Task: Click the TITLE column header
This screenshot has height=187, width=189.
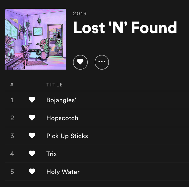Action: pos(55,85)
